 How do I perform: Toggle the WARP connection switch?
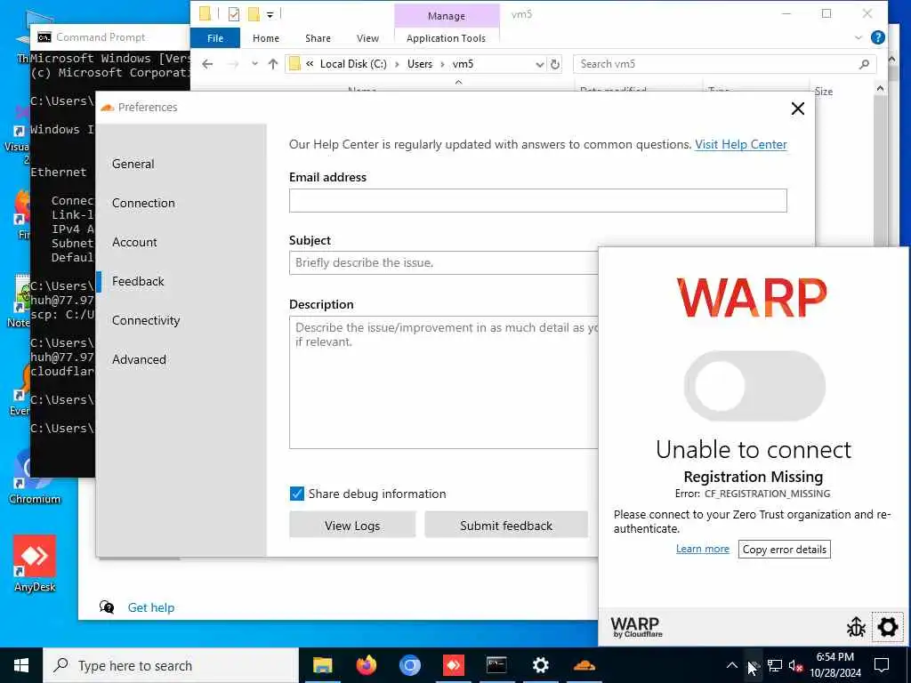pos(754,386)
